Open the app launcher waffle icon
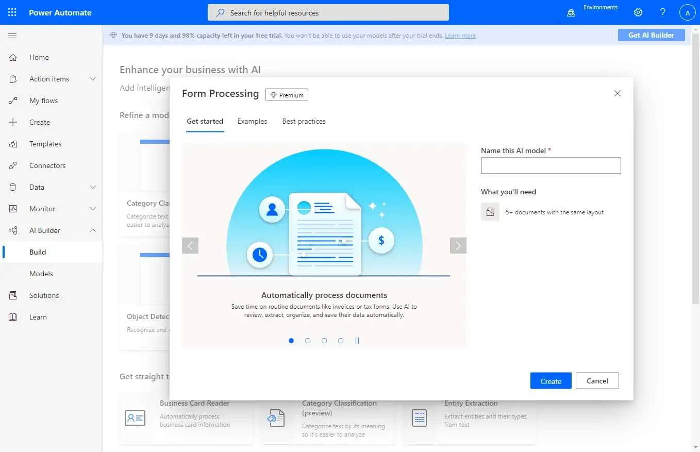700x452 pixels. [x=12, y=12]
